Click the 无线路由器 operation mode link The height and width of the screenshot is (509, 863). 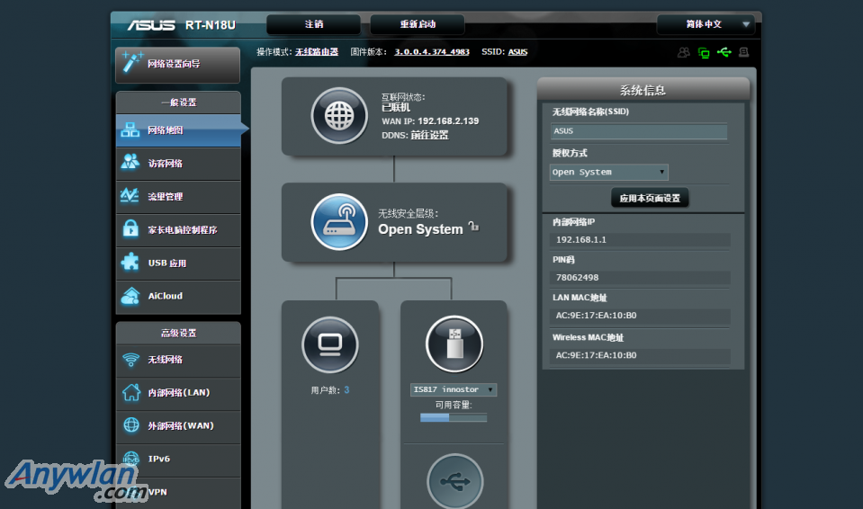[x=317, y=52]
